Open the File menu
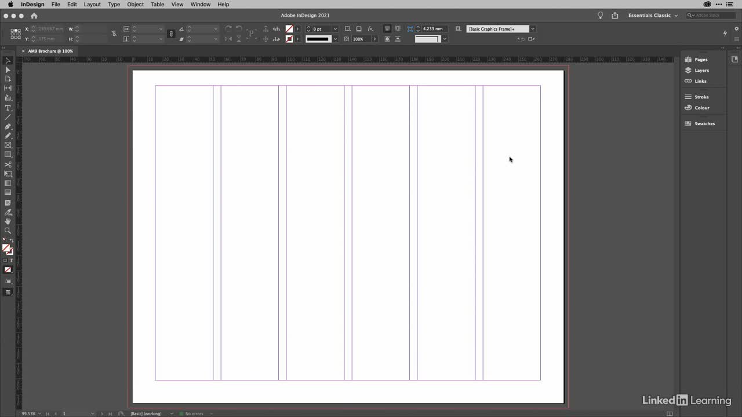 56,4
